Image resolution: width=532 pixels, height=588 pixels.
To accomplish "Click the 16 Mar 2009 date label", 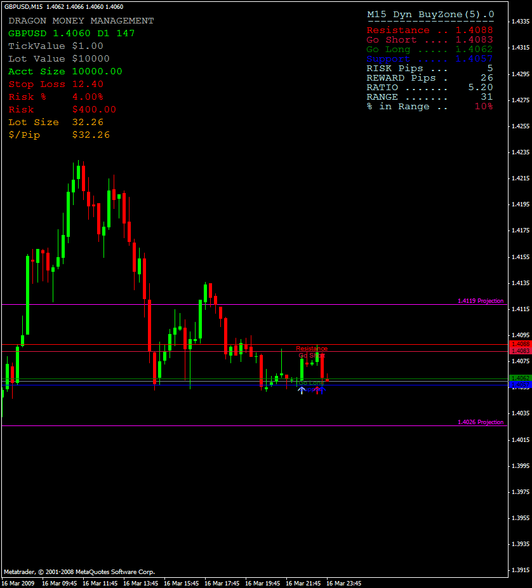I will point(18,583).
